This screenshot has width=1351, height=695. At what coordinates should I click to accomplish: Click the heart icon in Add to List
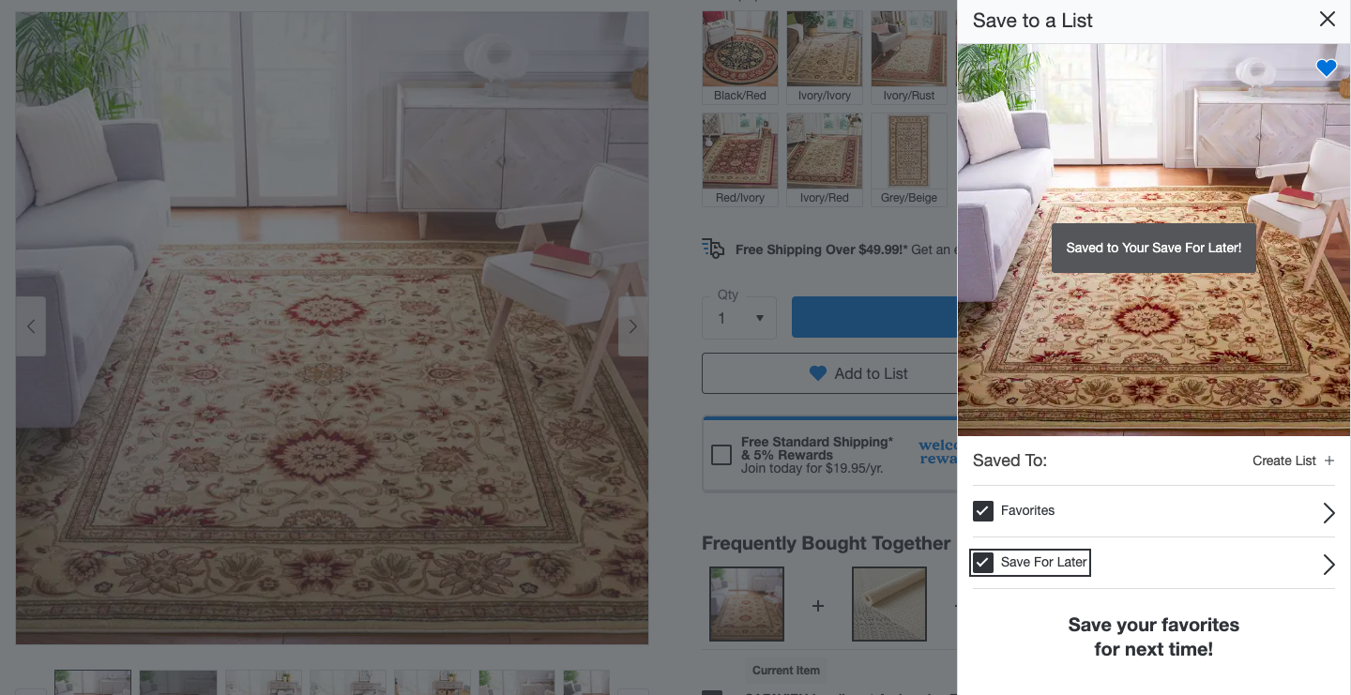pos(818,373)
